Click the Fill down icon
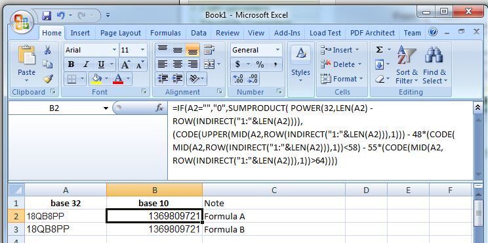This screenshot has width=488, height=243. tap(380, 64)
